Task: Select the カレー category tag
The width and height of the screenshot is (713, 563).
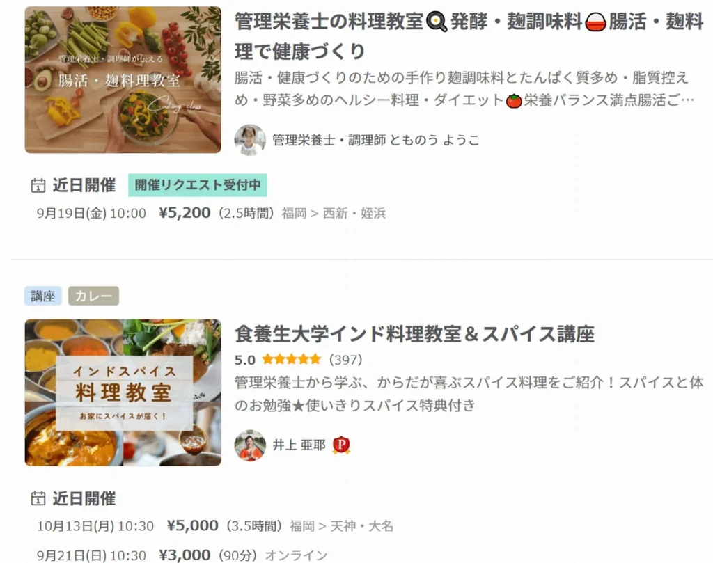Action: pos(94,296)
